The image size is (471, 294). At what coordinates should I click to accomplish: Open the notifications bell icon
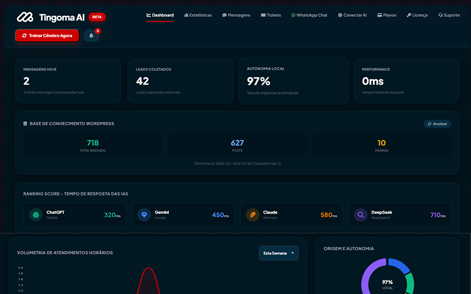pos(91,36)
